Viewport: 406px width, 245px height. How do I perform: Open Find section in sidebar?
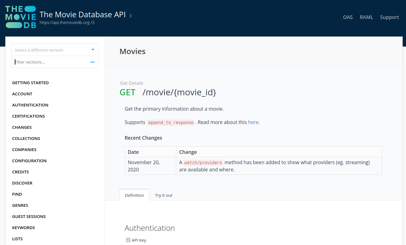tap(17, 194)
